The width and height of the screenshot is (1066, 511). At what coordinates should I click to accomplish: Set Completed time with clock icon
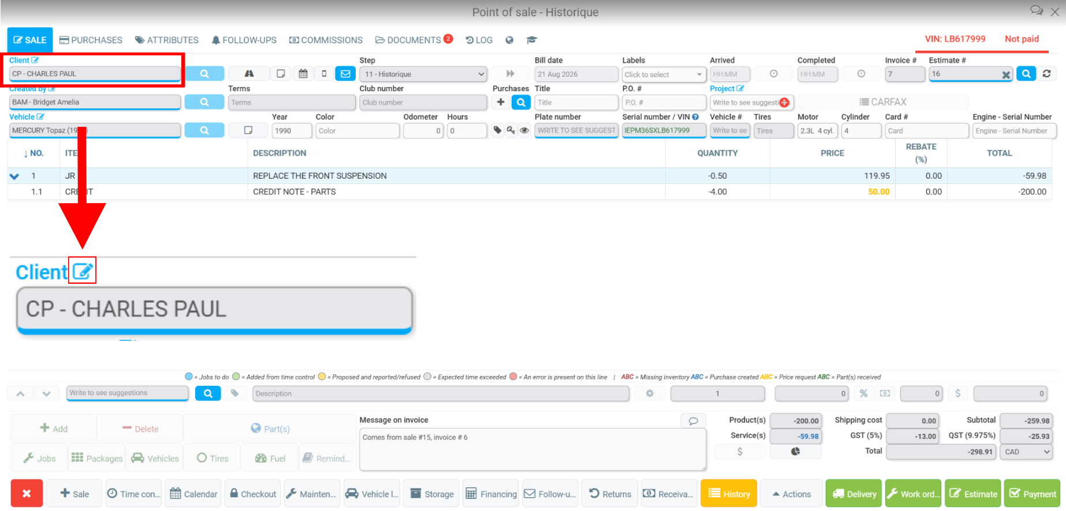pos(861,74)
